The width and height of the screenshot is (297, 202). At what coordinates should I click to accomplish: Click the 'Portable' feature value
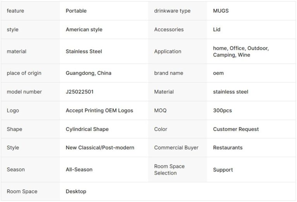pyautogui.click(x=76, y=11)
